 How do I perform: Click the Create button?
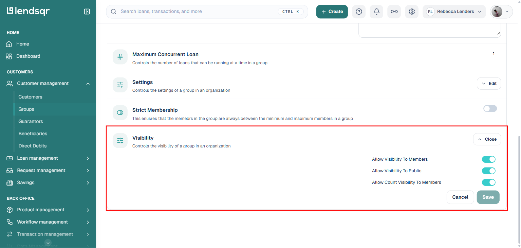332,12
